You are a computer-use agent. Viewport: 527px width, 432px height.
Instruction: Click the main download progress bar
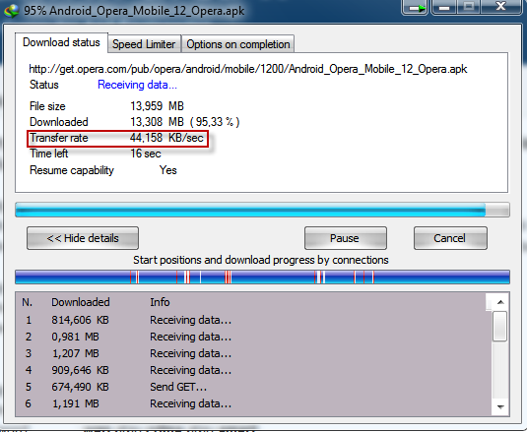pyautogui.click(x=262, y=210)
